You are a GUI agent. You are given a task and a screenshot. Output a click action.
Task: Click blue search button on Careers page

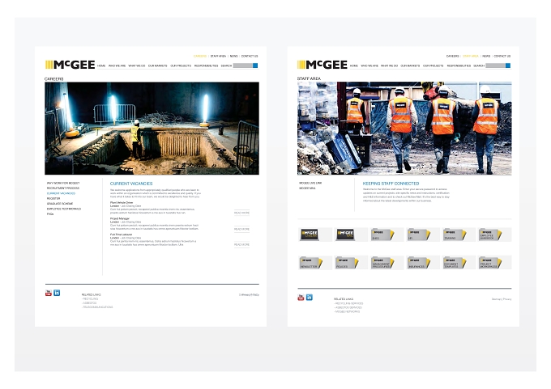[255, 66]
